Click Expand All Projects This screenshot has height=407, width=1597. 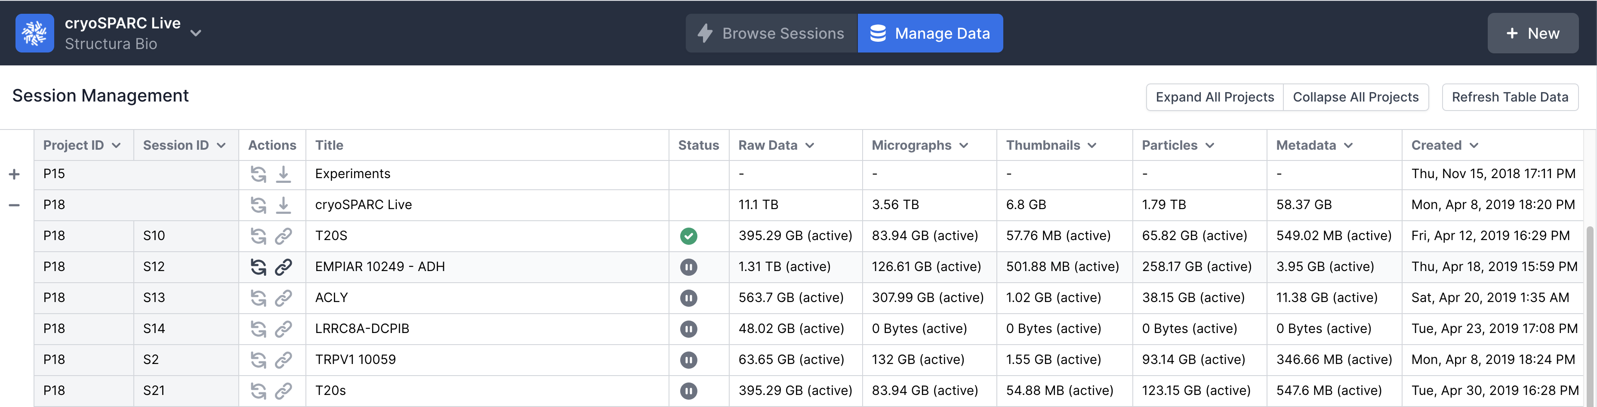pyautogui.click(x=1215, y=97)
